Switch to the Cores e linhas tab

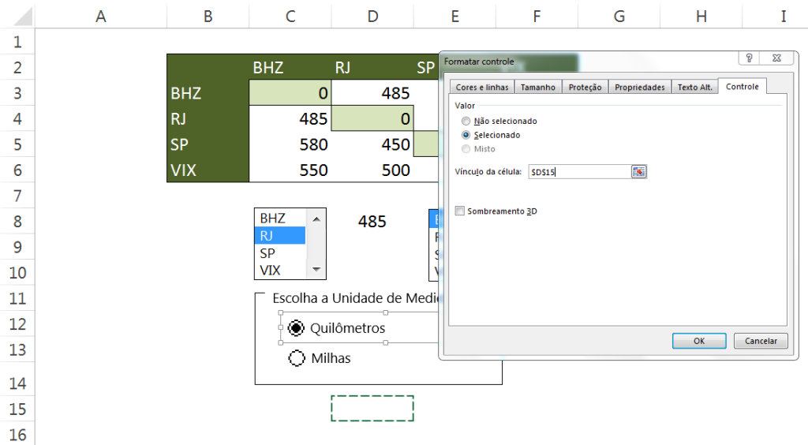482,87
